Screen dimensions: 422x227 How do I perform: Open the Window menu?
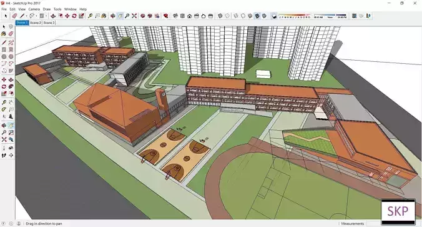71,9
